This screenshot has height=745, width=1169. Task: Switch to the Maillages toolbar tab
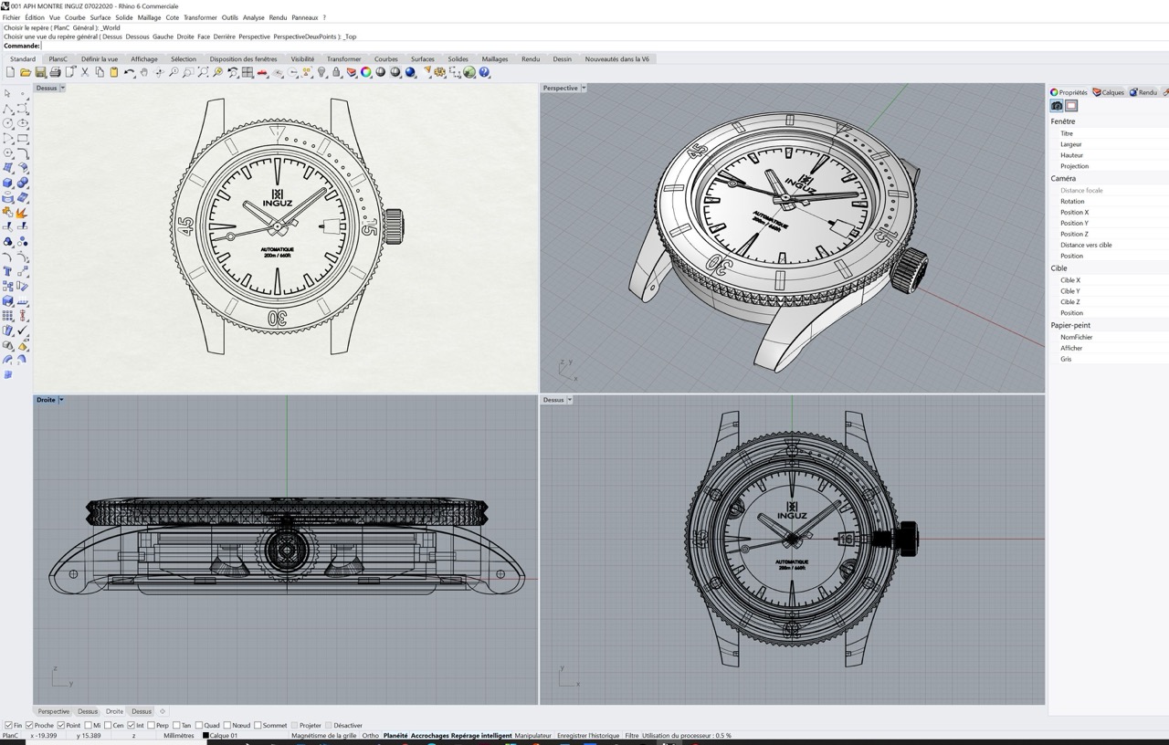pos(495,58)
